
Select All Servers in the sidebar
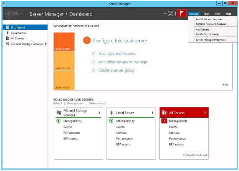pos(18,39)
